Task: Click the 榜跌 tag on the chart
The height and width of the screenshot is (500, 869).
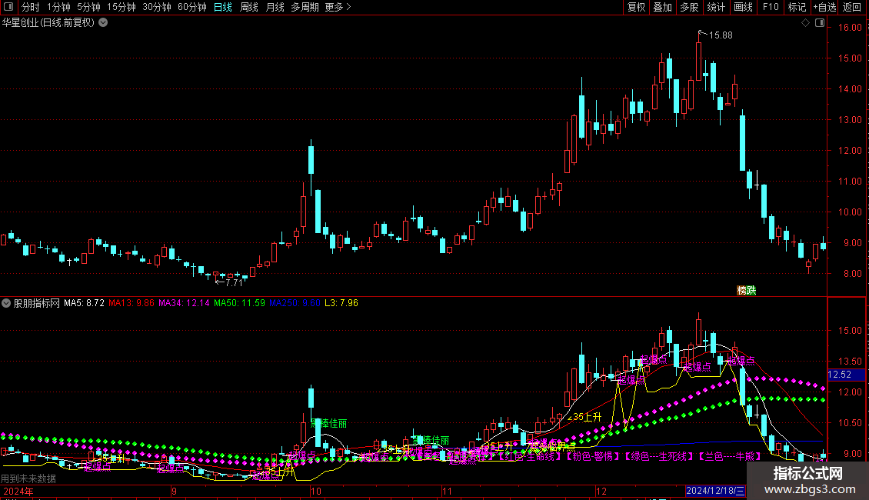Action: [747, 291]
